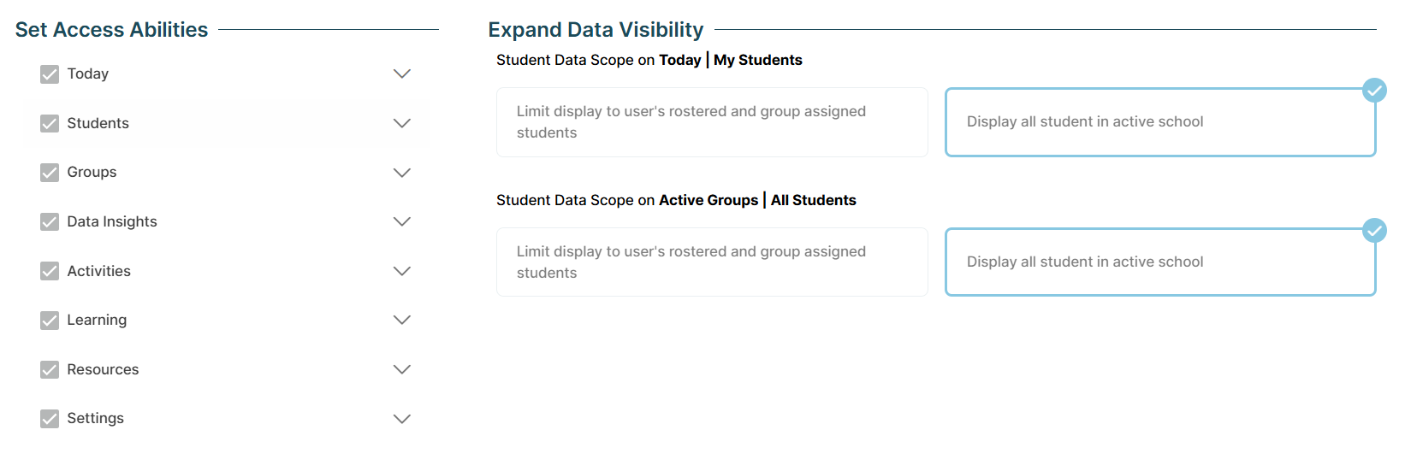This screenshot has height=471, width=1405.
Task: Toggle the Groups access checkbox
Action: pyautogui.click(x=50, y=173)
